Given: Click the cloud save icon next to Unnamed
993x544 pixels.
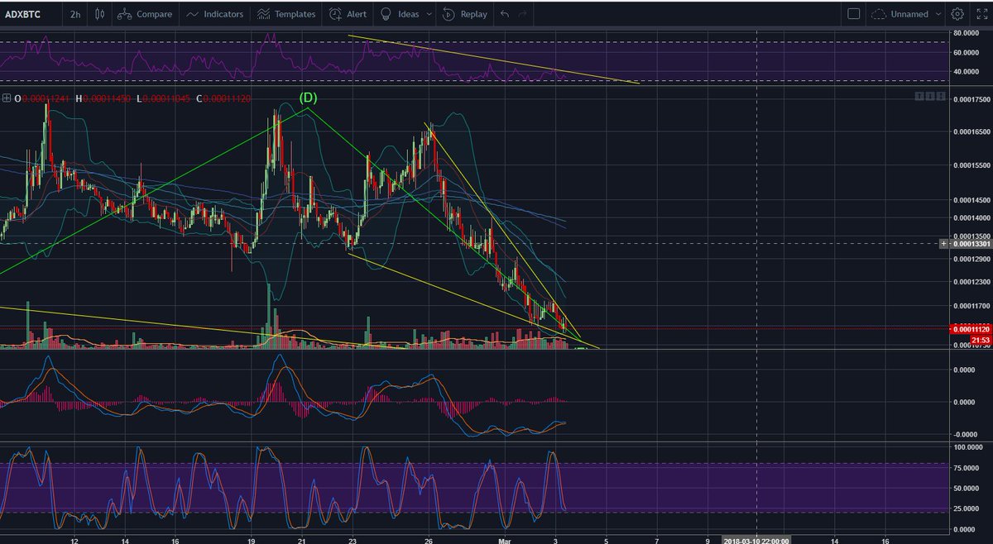Looking at the screenshot, I should coord(880,14).
